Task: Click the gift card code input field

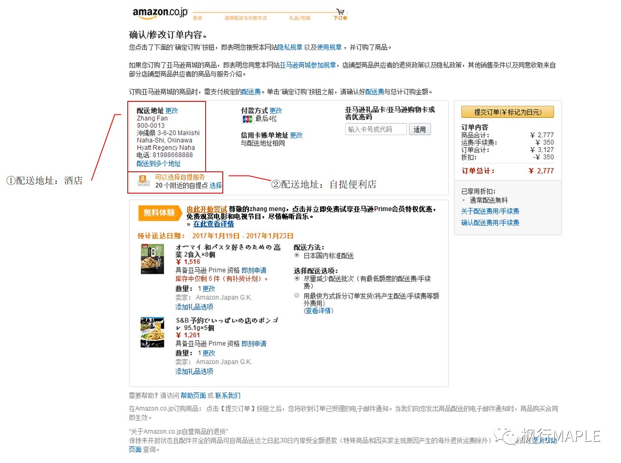Action: (x=376, y=129)
